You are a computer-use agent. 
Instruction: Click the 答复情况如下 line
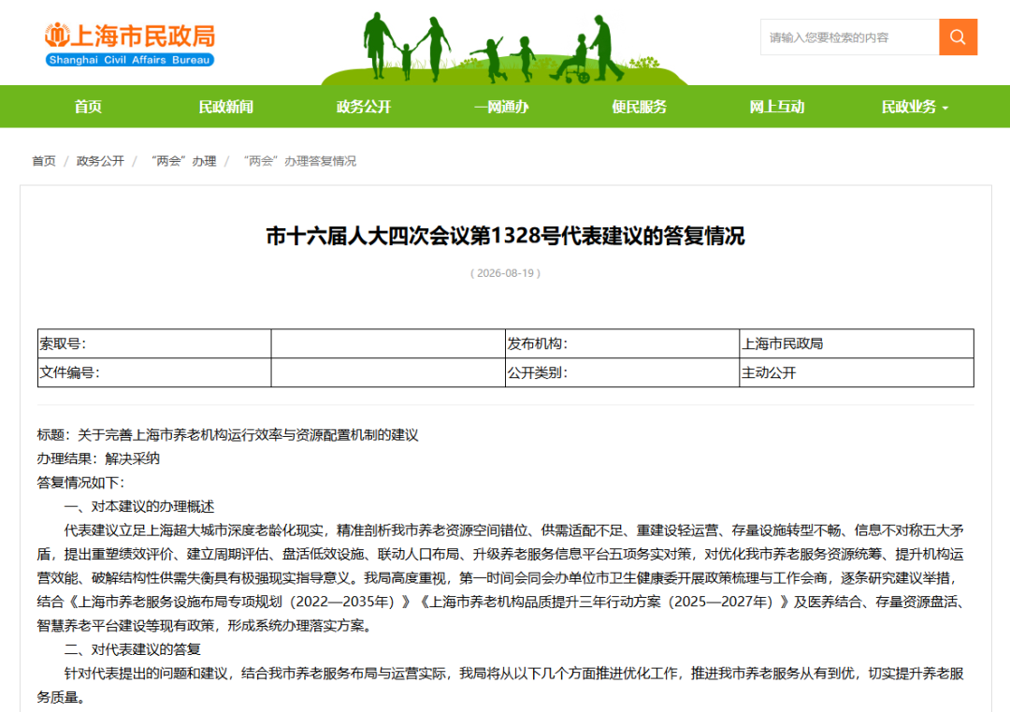[80, 483]
